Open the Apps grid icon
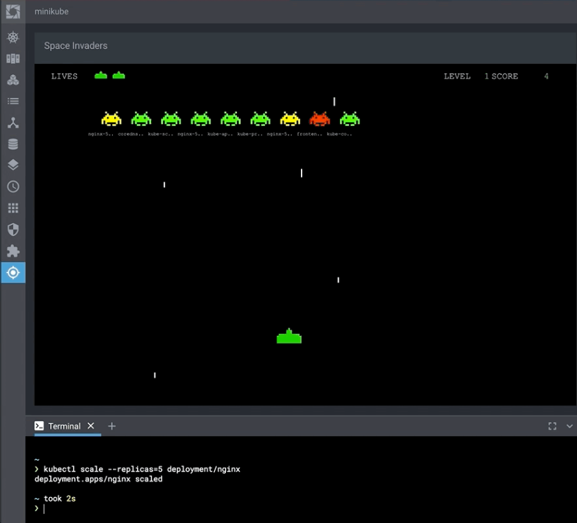577x523 pixels. click(13, 209)
